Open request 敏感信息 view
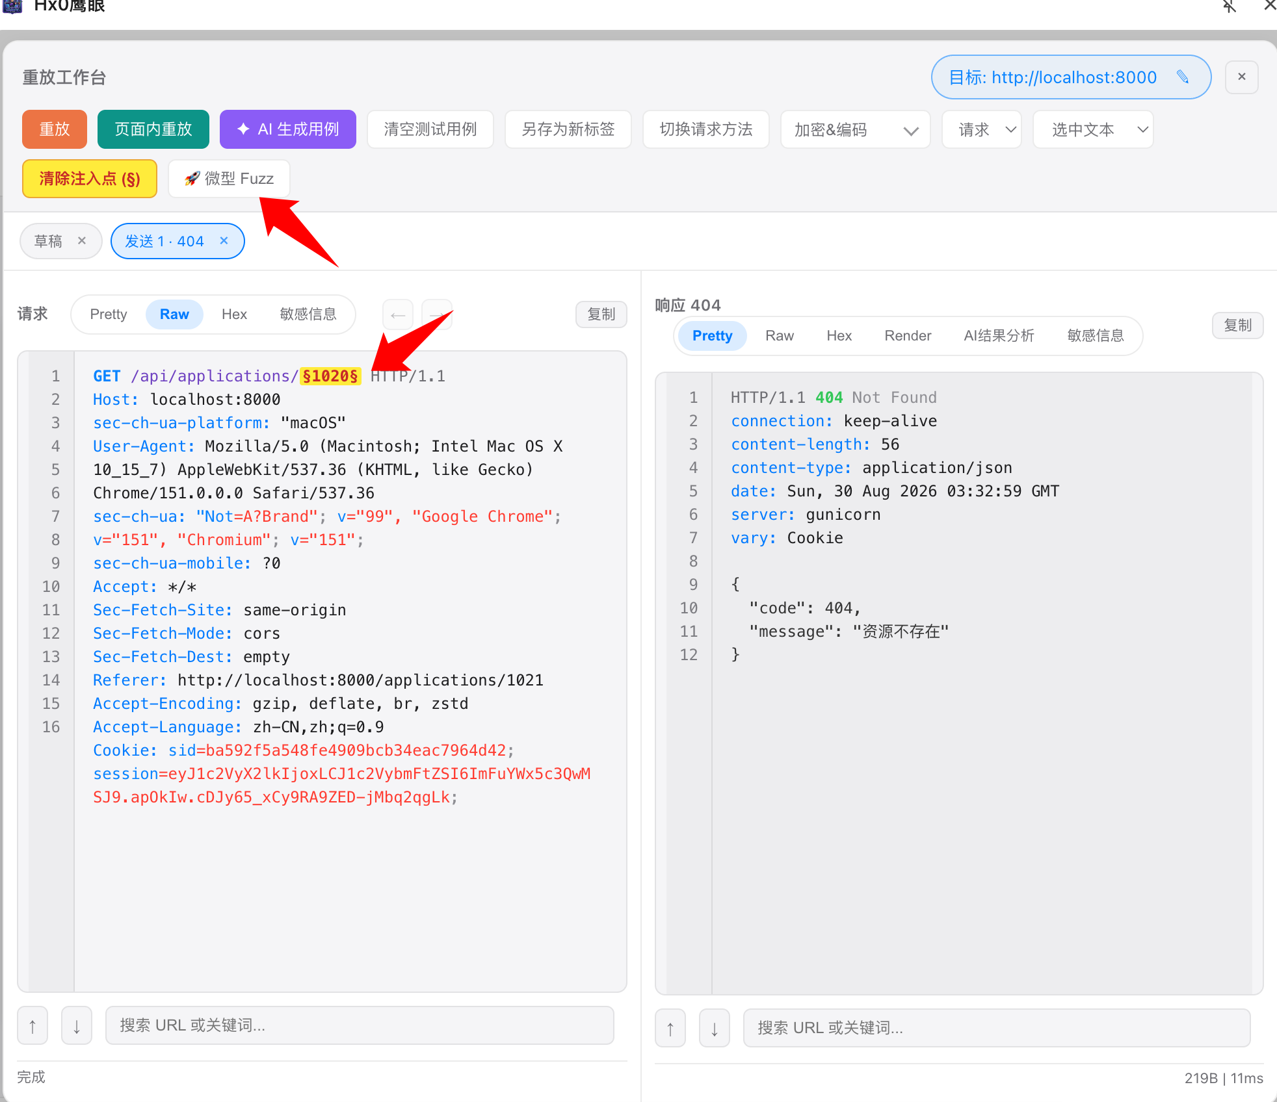 [308, 314]
